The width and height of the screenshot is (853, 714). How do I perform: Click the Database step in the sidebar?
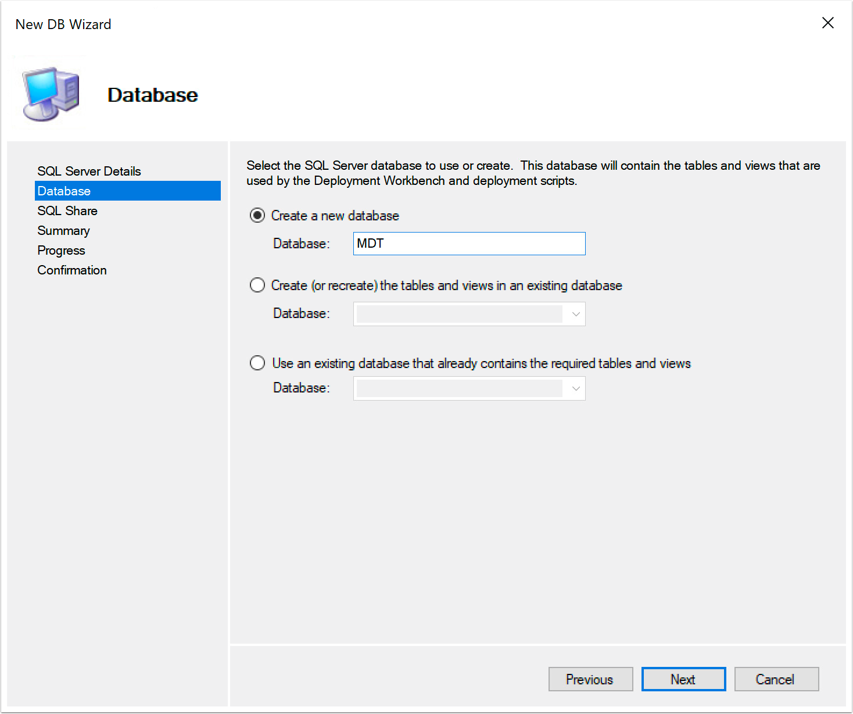coord(64,191)
